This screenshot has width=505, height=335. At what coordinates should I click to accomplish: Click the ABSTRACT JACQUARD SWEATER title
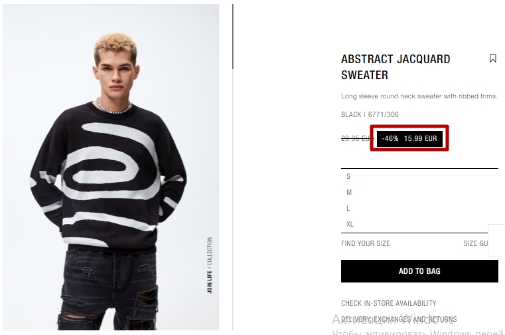pos(396,67)
